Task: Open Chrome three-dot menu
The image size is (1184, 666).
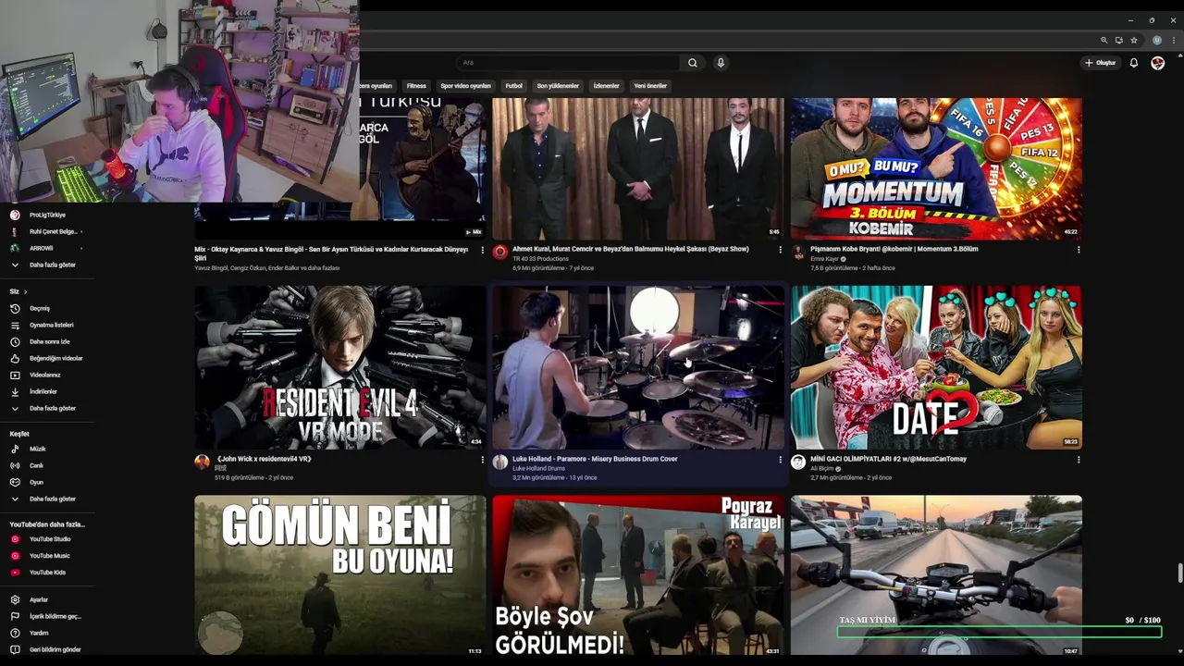Action: 1174,41
